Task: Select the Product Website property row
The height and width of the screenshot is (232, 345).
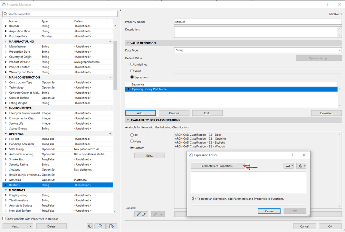Action: click(x=58, y=62)
